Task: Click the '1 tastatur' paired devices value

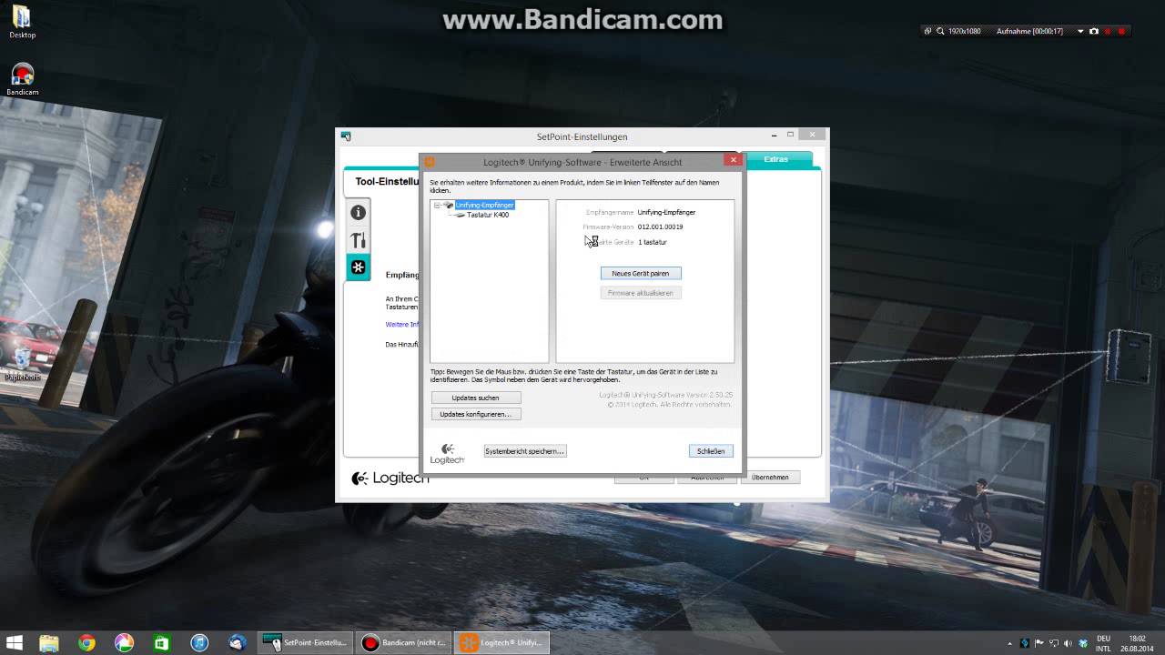Action: pos(653,242)
